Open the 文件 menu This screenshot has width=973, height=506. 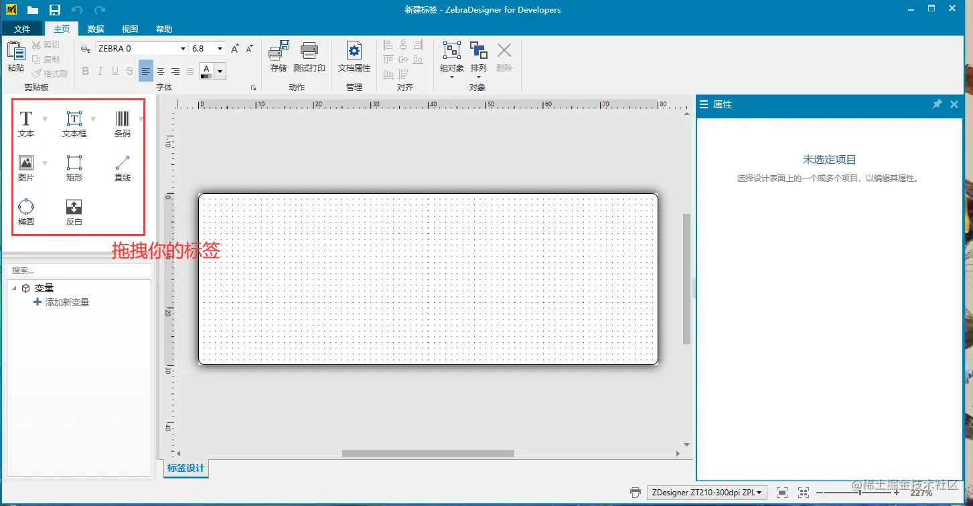click(x=22, y=29)
